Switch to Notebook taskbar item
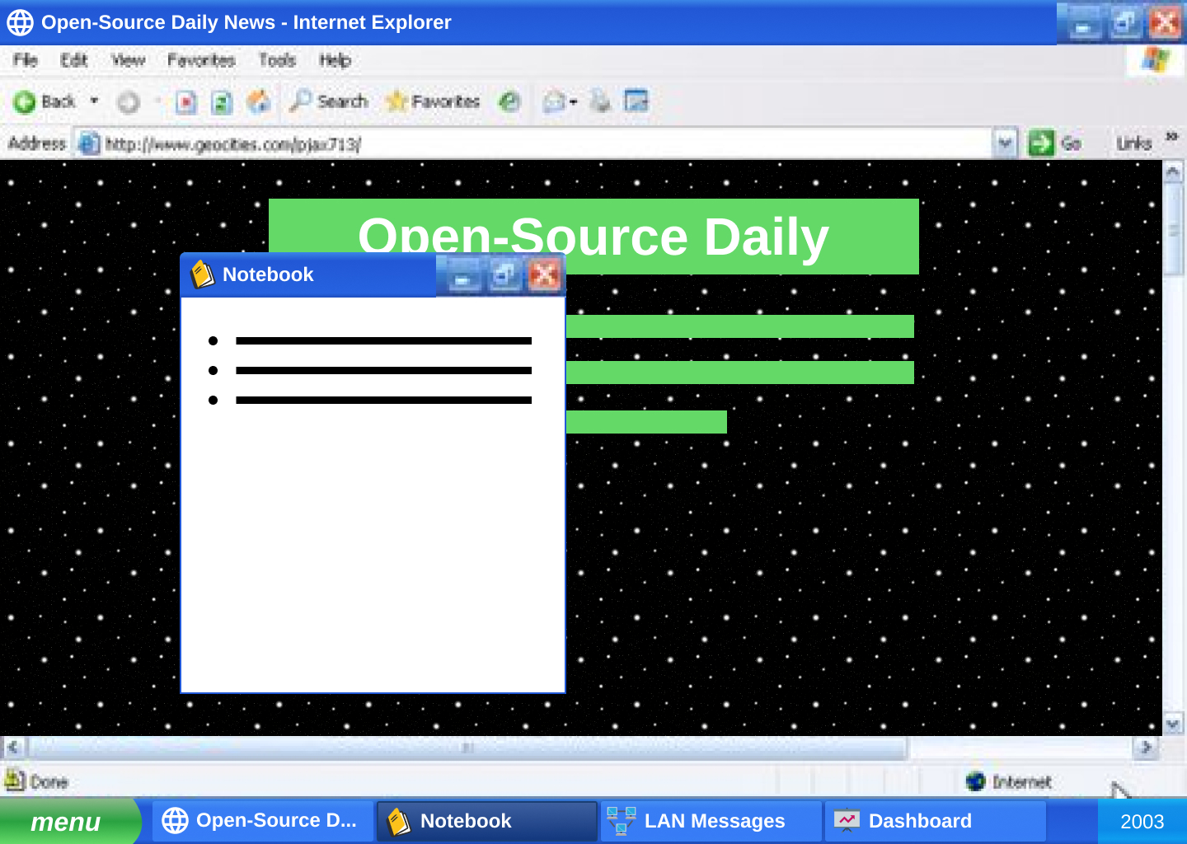1187x844 pixels. [487, 821]
